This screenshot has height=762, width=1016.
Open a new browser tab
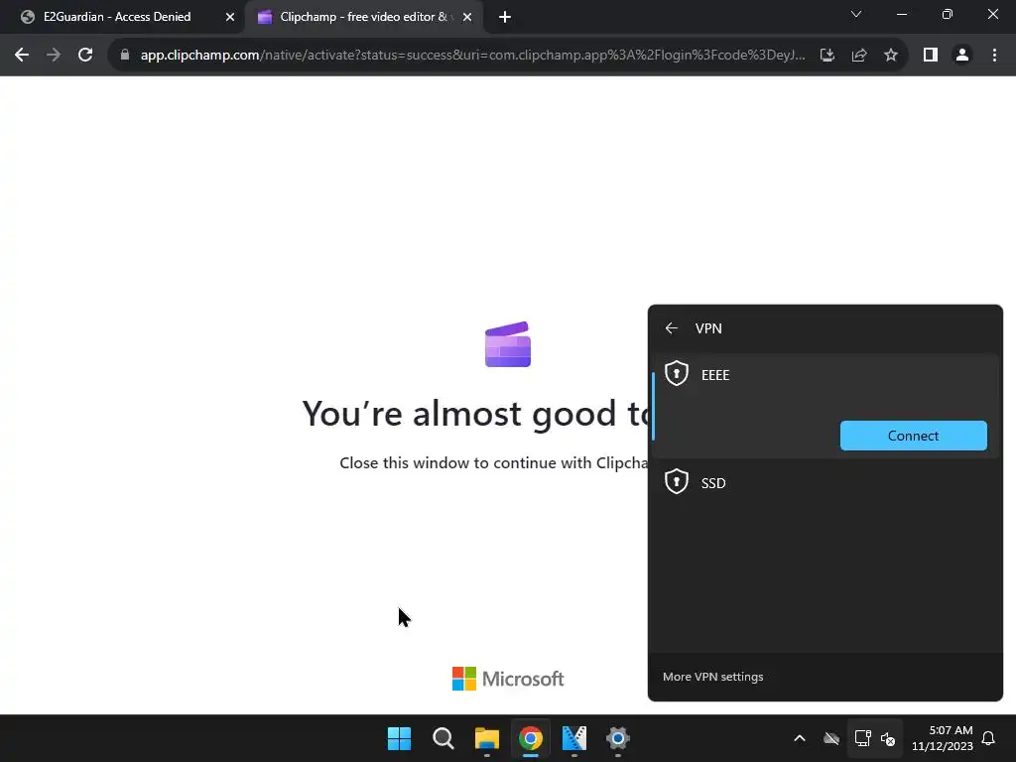point(505,17)
